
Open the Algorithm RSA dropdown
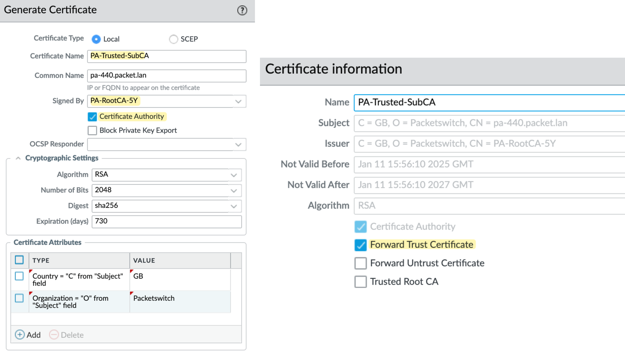coord(234,175)
